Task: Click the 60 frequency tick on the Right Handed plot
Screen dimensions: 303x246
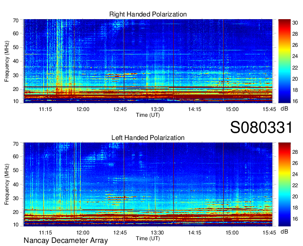Action: point(16,33)
